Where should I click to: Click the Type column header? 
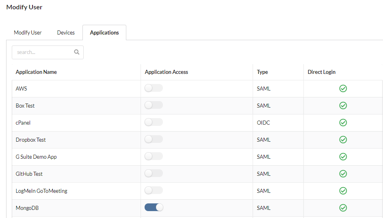pyautogui.click(x=262, y=72)
